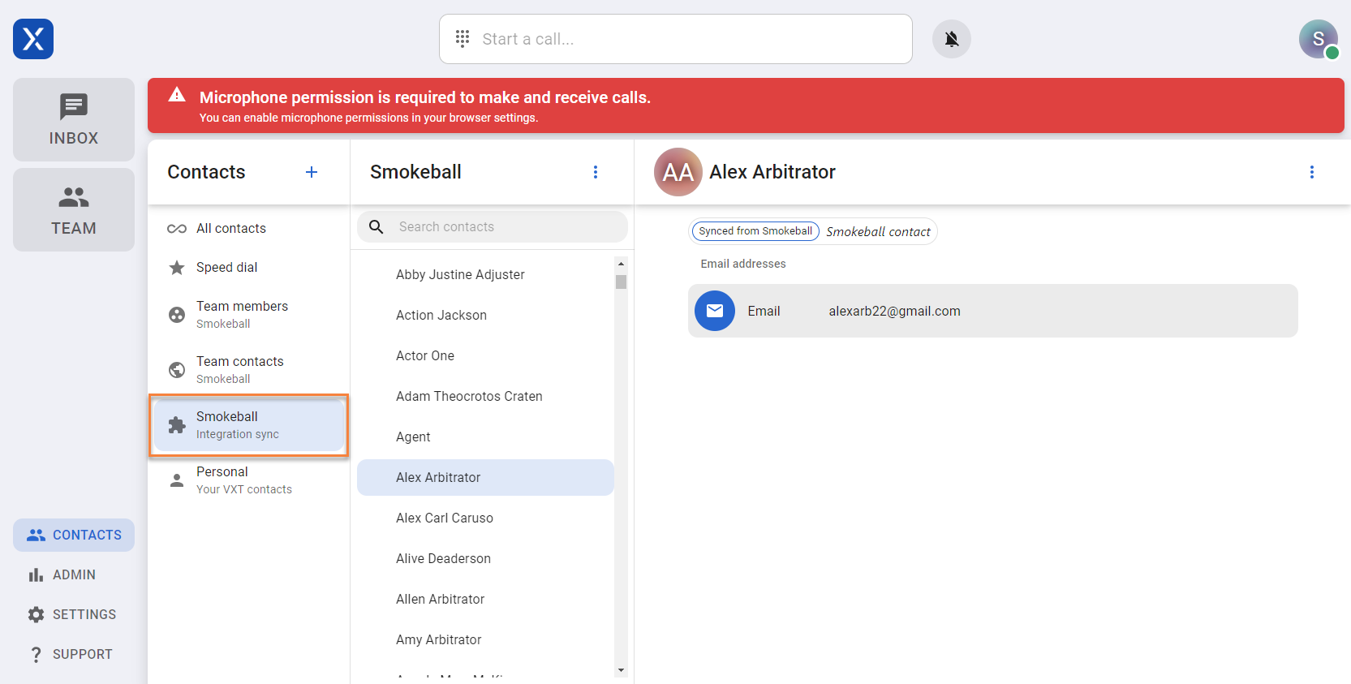Click the Support question mark icon

pyautogui.click(x=36, y=654)
